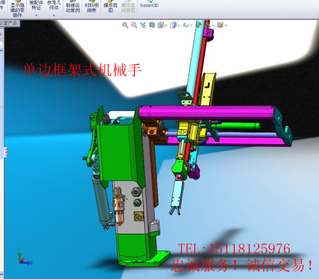
Task: Open the Edit Appearance color ball
Action: coord(199,25)
